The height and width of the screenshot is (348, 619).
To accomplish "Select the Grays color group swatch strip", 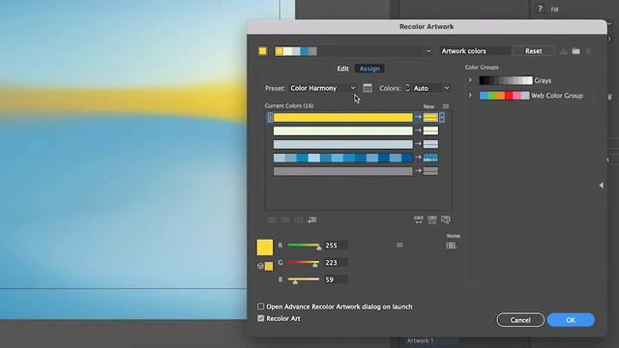I will [x=506, y=80].
